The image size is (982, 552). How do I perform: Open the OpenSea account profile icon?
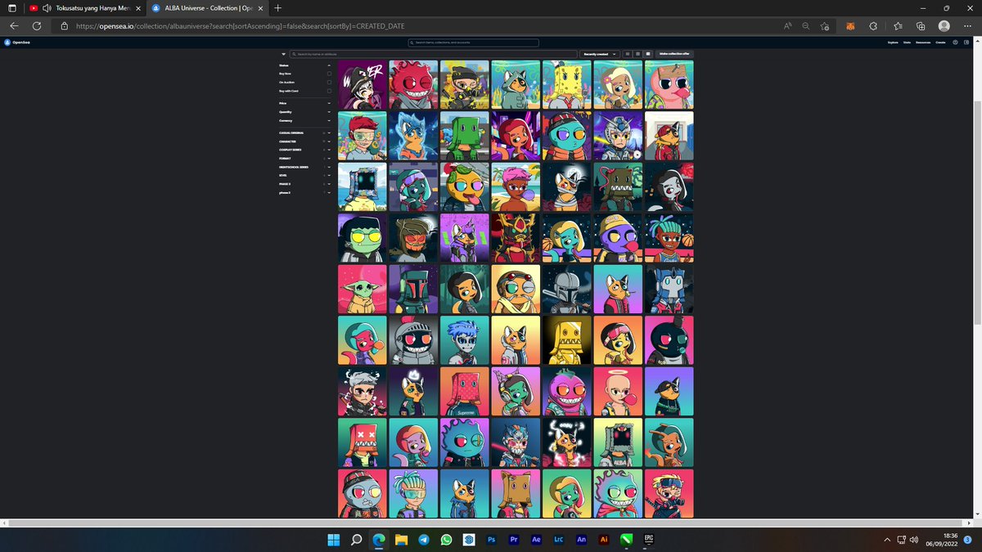(955, 43)
